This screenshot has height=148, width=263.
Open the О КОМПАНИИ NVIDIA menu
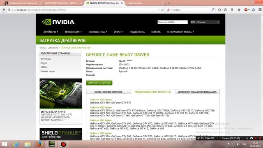coord(180,32)
